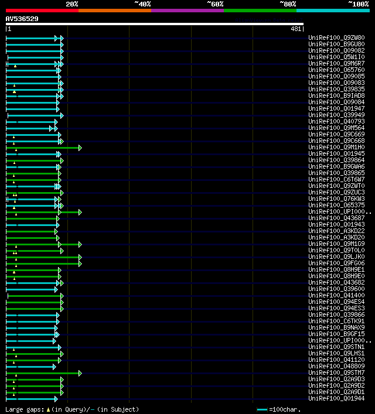The width and height of the screenshot is (375, 414).
Task: Select the UniRef100_Q39949 label
Action: point(336,115)
